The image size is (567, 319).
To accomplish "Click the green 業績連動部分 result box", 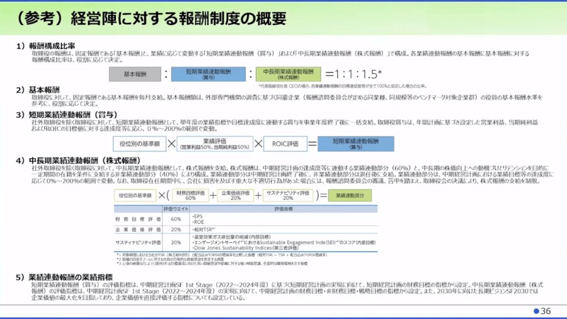I will click(x=350, y=195).
